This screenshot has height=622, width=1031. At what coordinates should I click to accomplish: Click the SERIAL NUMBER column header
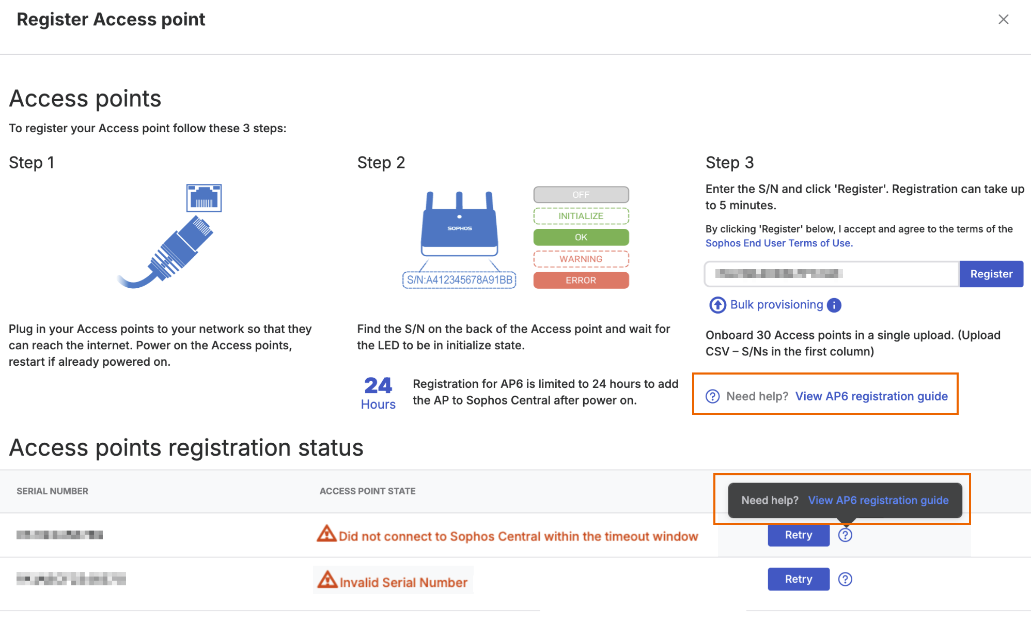52,491
